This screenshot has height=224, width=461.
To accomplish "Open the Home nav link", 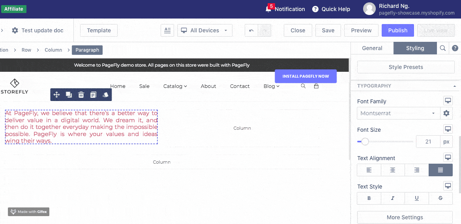I will 118,86.
